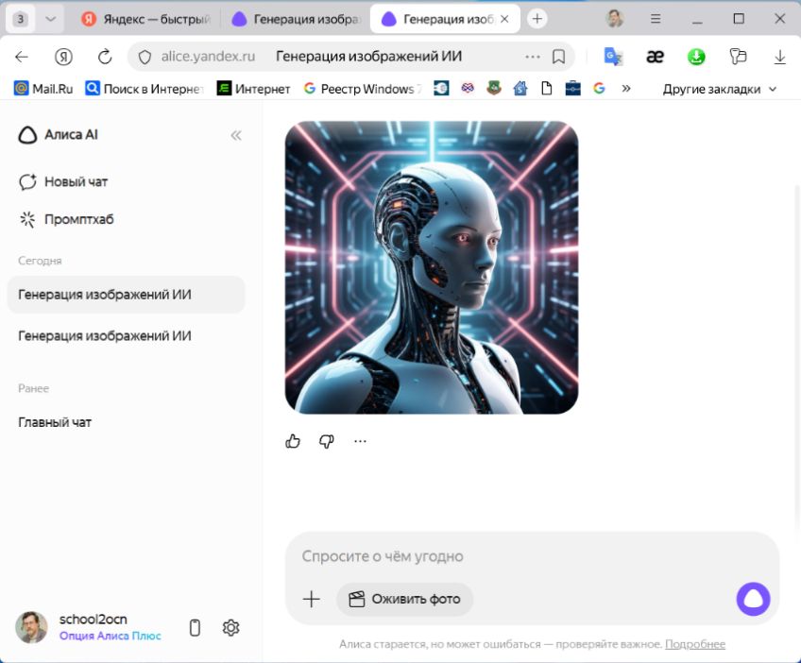Open the Mail.Ru bookmark

click(43, 89)
